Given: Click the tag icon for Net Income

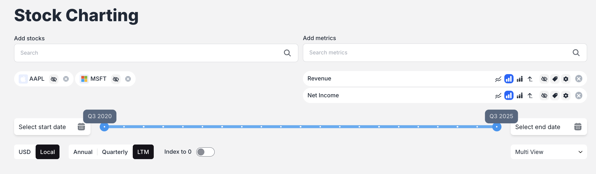Looking at the screenshot, I should coord(555,96).
